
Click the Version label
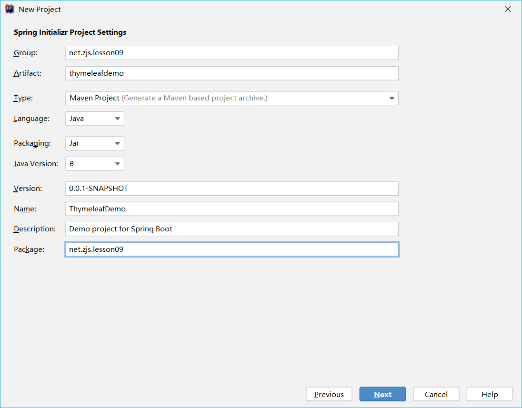pyautogui.click(x=28, y=189)
